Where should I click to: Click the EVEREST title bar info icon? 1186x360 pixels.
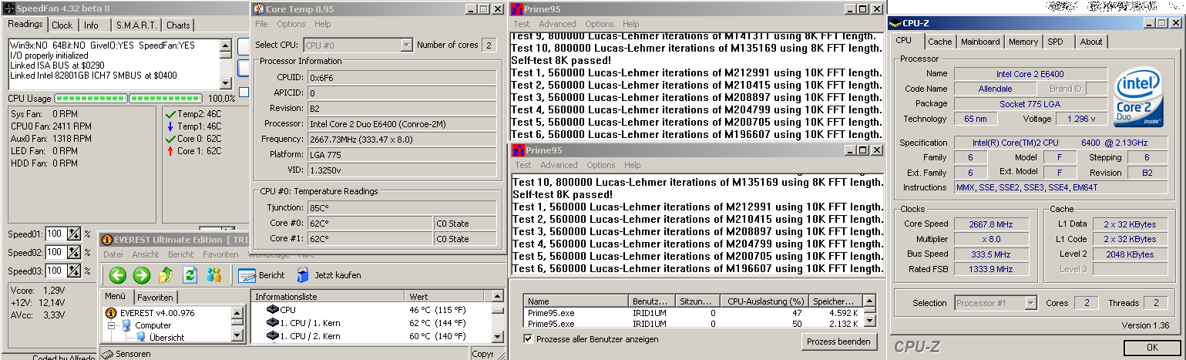pos(107,239)
